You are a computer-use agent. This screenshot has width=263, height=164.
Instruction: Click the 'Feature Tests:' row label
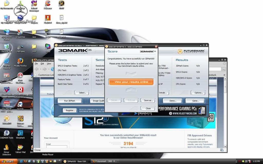pos(64,79)
